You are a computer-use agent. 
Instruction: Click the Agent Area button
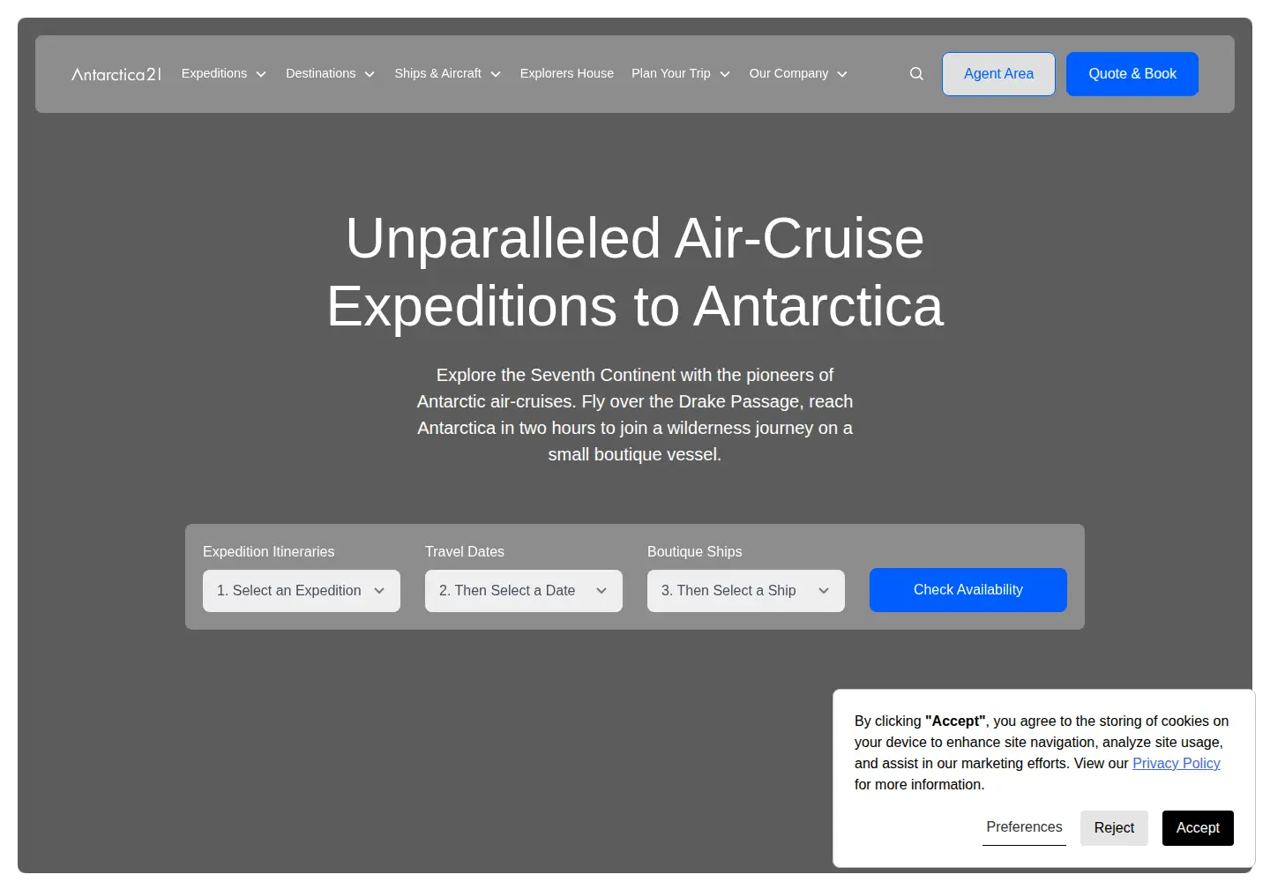998,74
